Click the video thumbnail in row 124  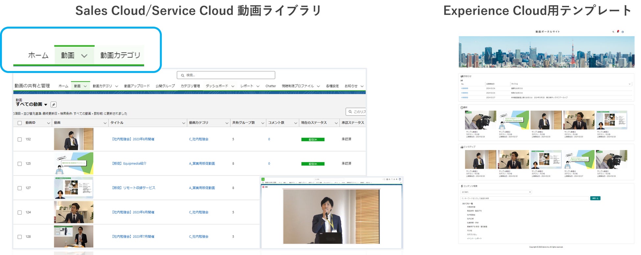[x=74, y=212]
